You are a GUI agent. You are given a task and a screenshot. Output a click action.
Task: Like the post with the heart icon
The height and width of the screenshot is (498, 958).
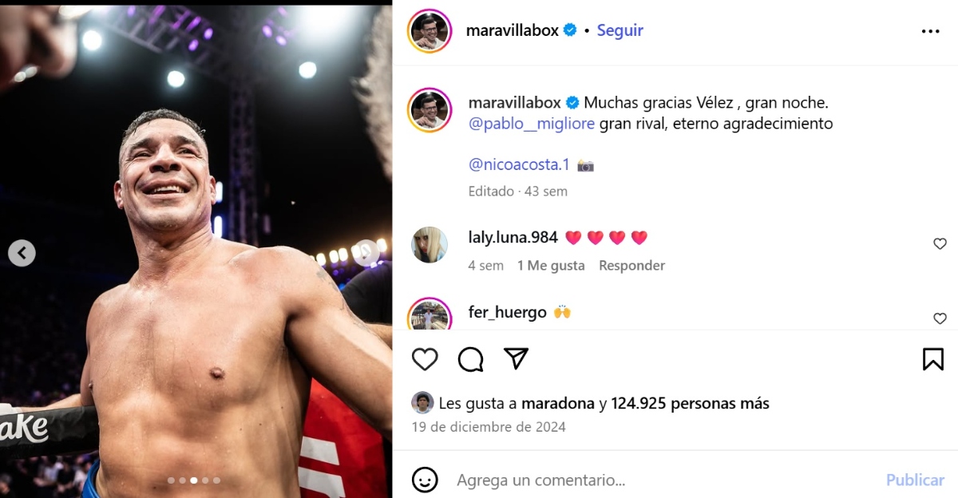[x=425, y=359]
